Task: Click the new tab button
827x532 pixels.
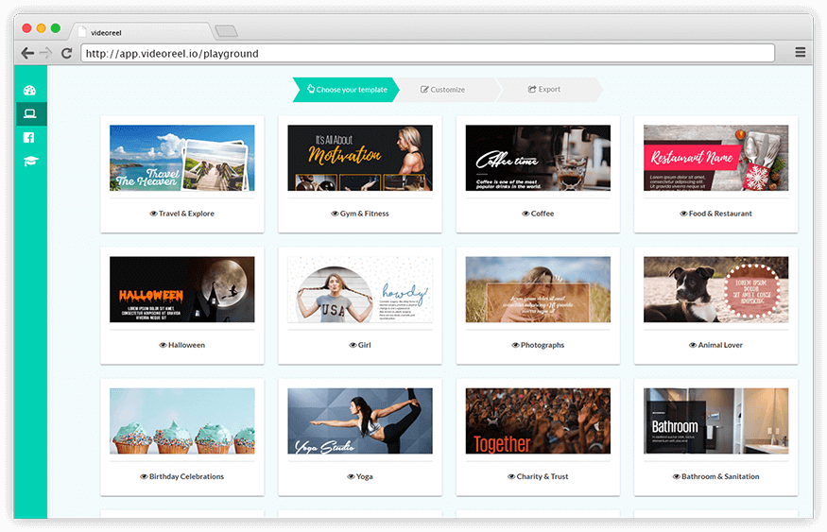Action: pos(227,31)
